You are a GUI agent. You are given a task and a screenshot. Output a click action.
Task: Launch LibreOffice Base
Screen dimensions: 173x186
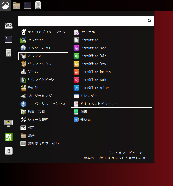pyautogui.click(x=112, y=48)
